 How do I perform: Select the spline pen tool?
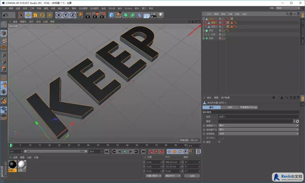point(119,15)
